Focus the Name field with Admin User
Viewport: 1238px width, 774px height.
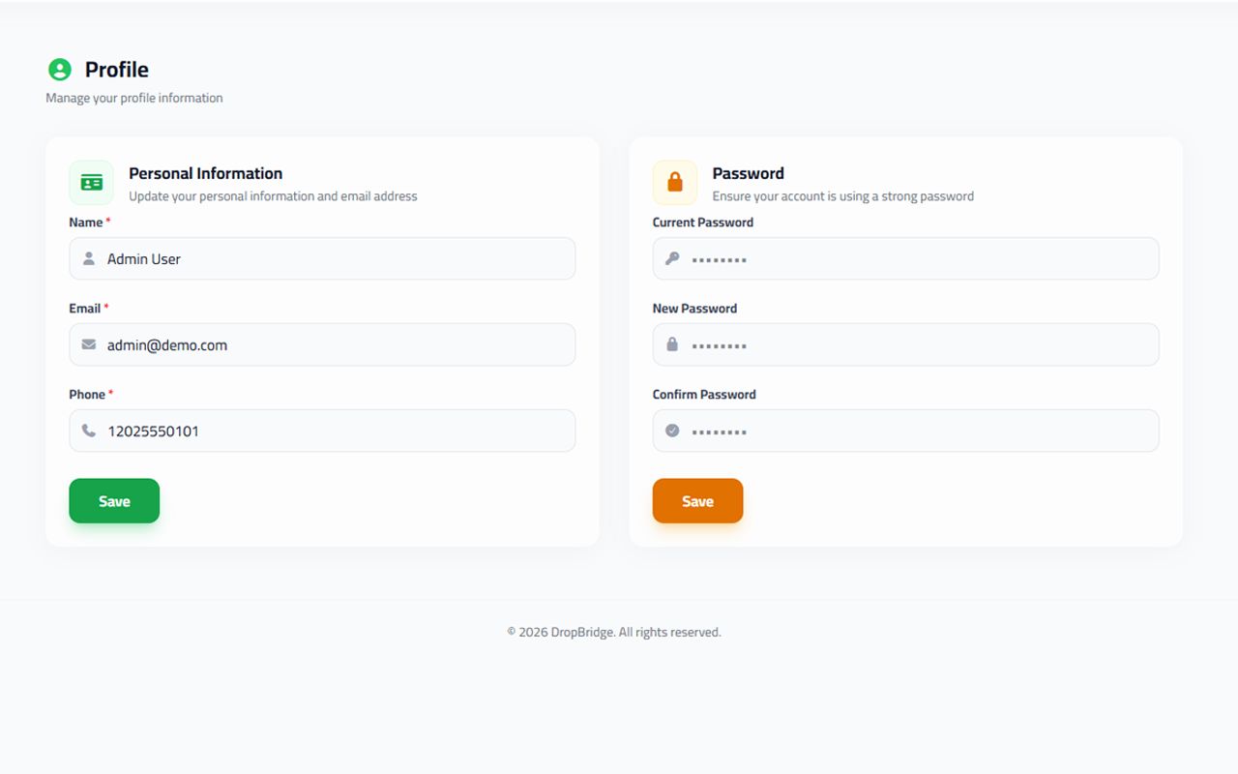pos(339,259)
